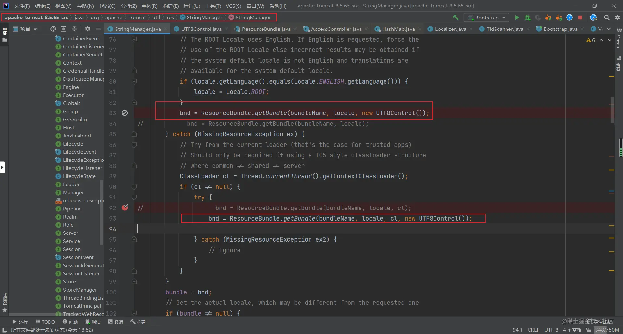Click the 348/750M memory indicator bar
Viewport: 623px width, 334px height.
[607, 330]
